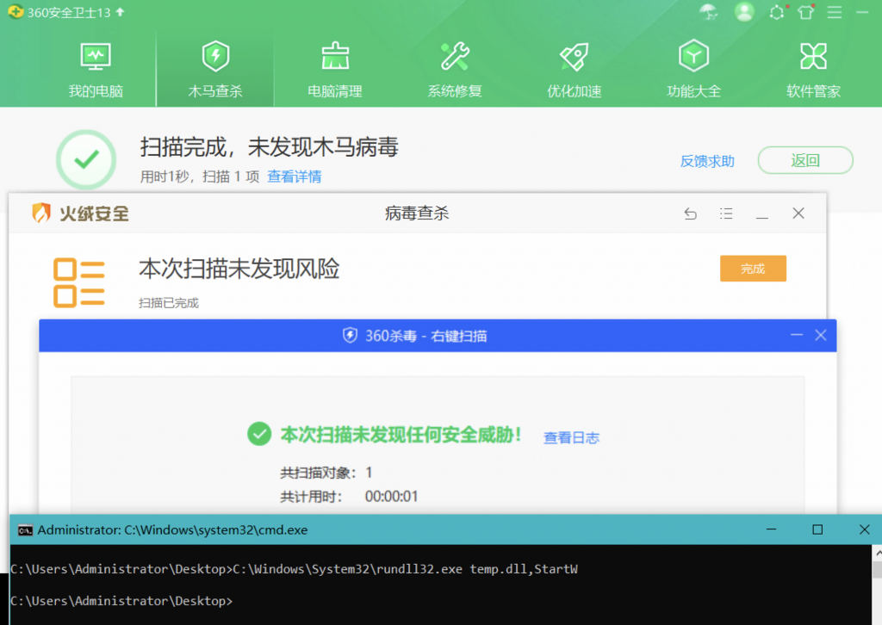Click the green check icon in 360杀毒
The width and height of the screenshot is (882, 625).
259,434
